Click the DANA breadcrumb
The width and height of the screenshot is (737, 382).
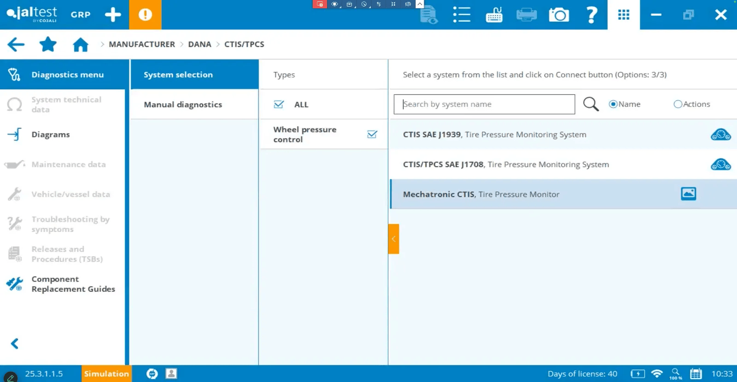tap(199, 44)
